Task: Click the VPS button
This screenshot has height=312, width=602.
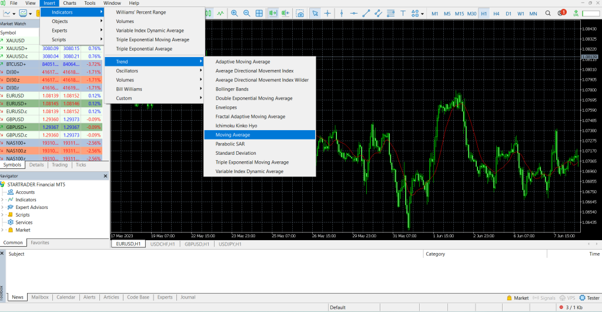Action: (568, 298)
